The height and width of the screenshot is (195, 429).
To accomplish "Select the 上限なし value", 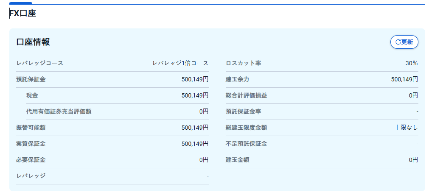I will (406, 128).
